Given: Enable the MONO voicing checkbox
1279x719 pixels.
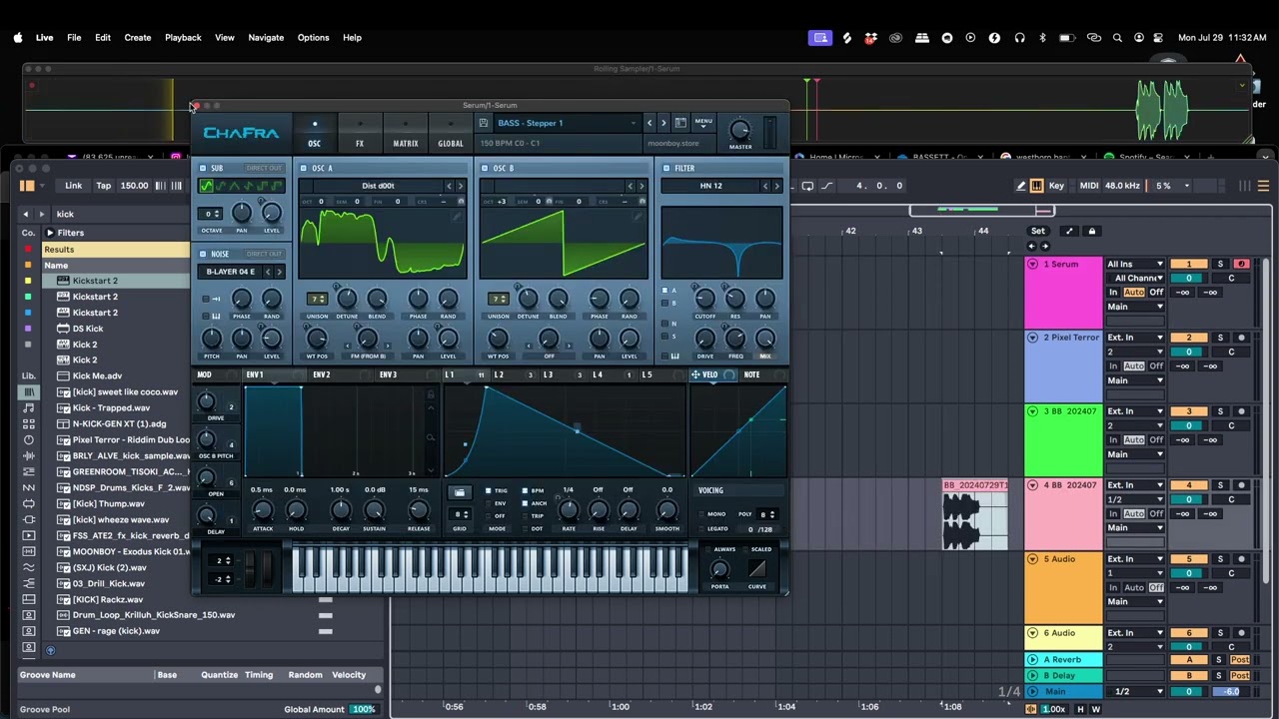Looking at the screenshot, I should click(x=699, y=514).
